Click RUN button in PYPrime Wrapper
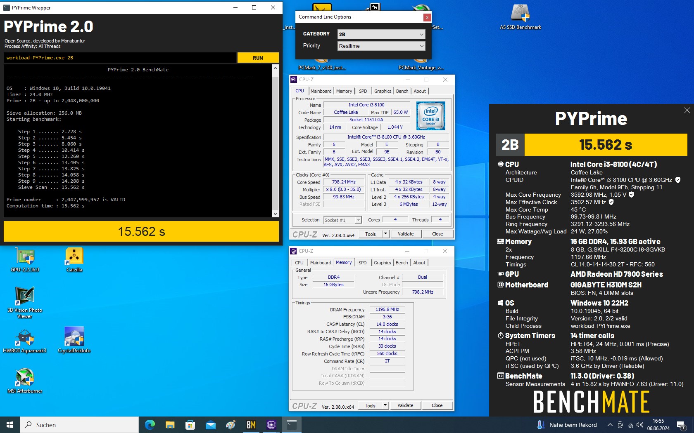 (258, 58)
